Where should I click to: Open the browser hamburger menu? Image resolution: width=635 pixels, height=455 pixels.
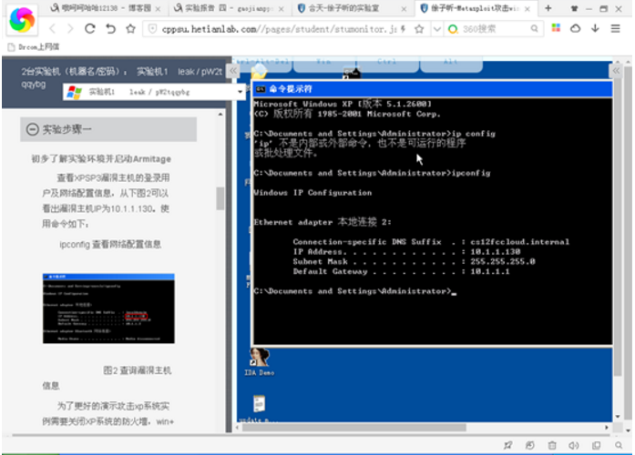(616, 28)
